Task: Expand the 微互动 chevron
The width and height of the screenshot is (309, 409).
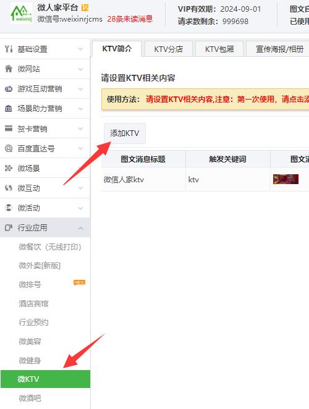Action: point(80,188)
